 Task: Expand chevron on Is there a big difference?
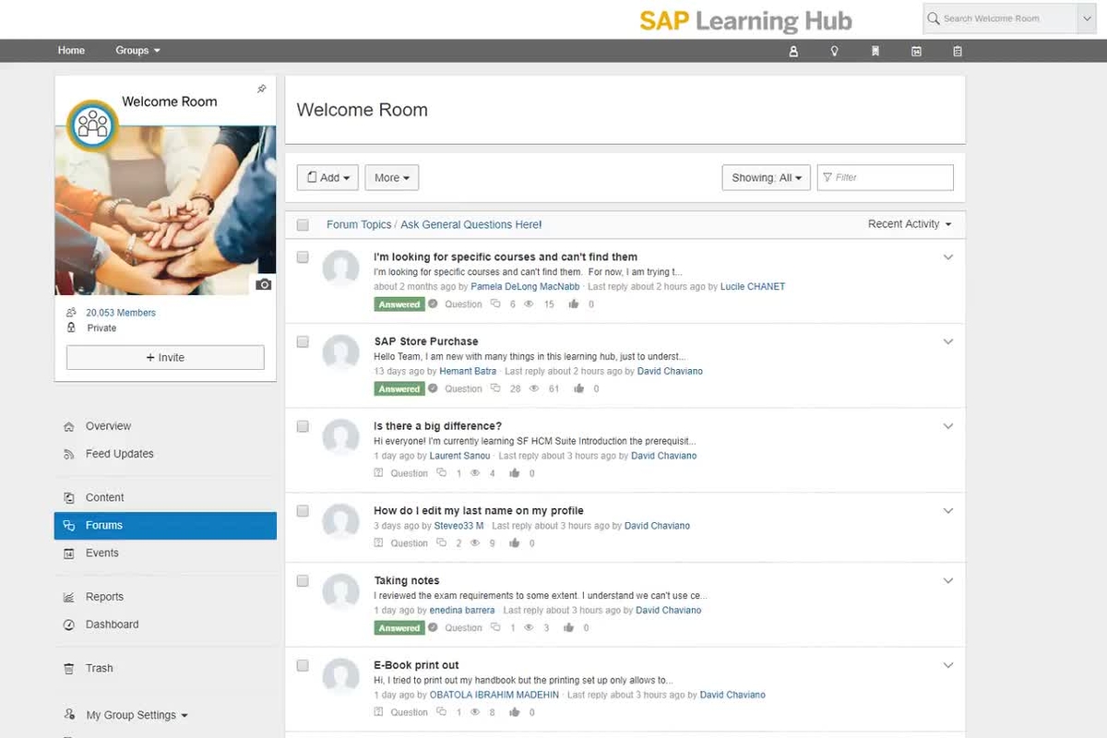click(x=947, y=426)
